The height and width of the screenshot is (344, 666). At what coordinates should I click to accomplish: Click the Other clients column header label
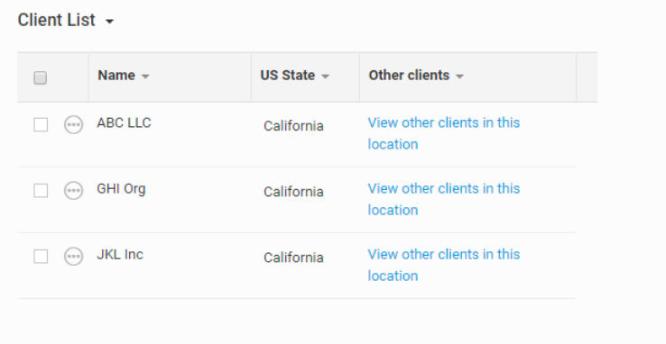coord(409,76)
